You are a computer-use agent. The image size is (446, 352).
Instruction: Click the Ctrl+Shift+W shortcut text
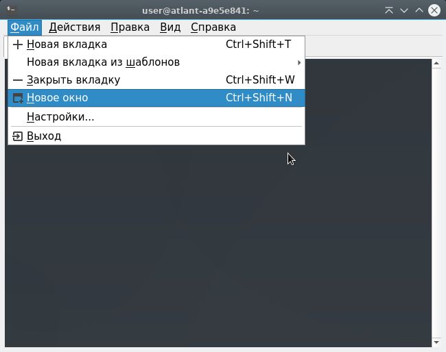pos(260,79)
